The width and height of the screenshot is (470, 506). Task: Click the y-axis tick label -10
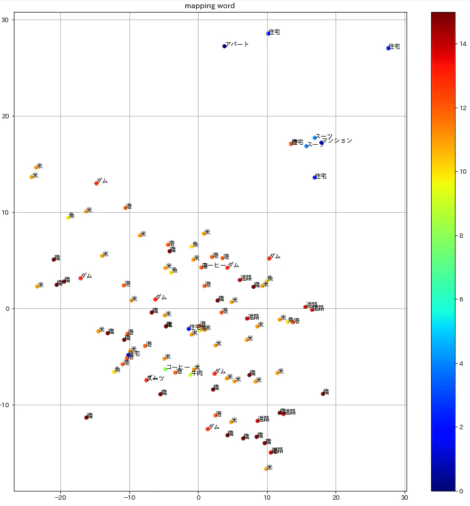4,405
